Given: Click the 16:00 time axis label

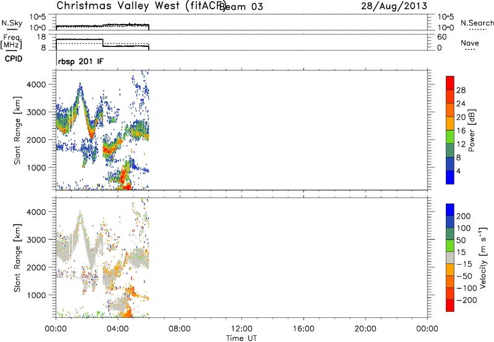Looking at the screenshot, I should (304, 329).
